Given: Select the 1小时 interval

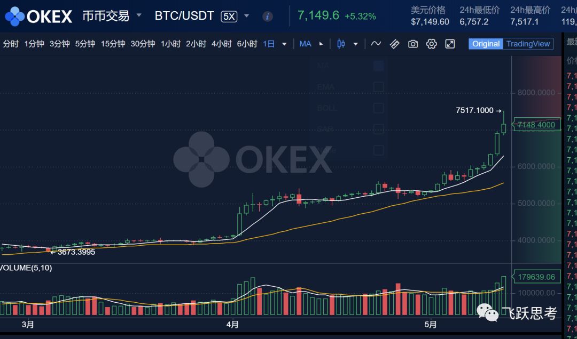Looking at the screenshot, I should tap(170, 44).
